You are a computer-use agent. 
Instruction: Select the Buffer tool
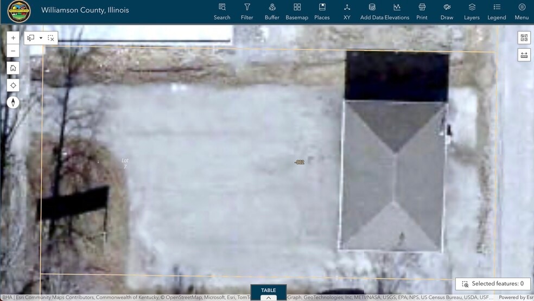[x=272, y=11]
